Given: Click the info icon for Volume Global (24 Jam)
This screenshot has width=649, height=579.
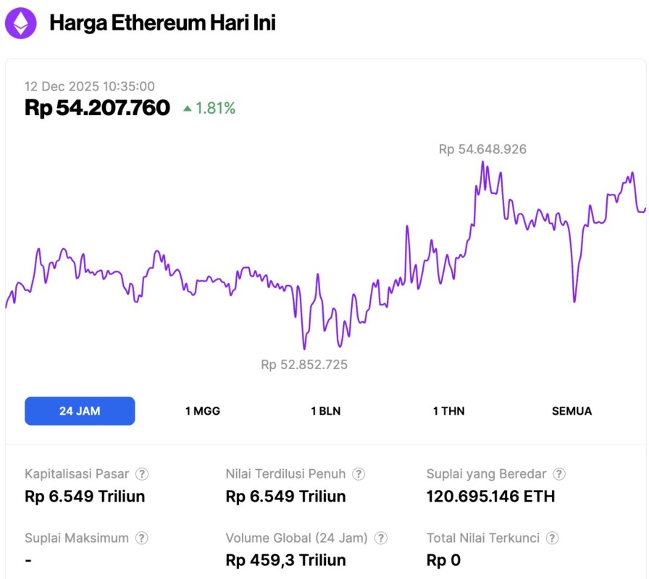Looking at the screenshot, I should coord(381,538).
